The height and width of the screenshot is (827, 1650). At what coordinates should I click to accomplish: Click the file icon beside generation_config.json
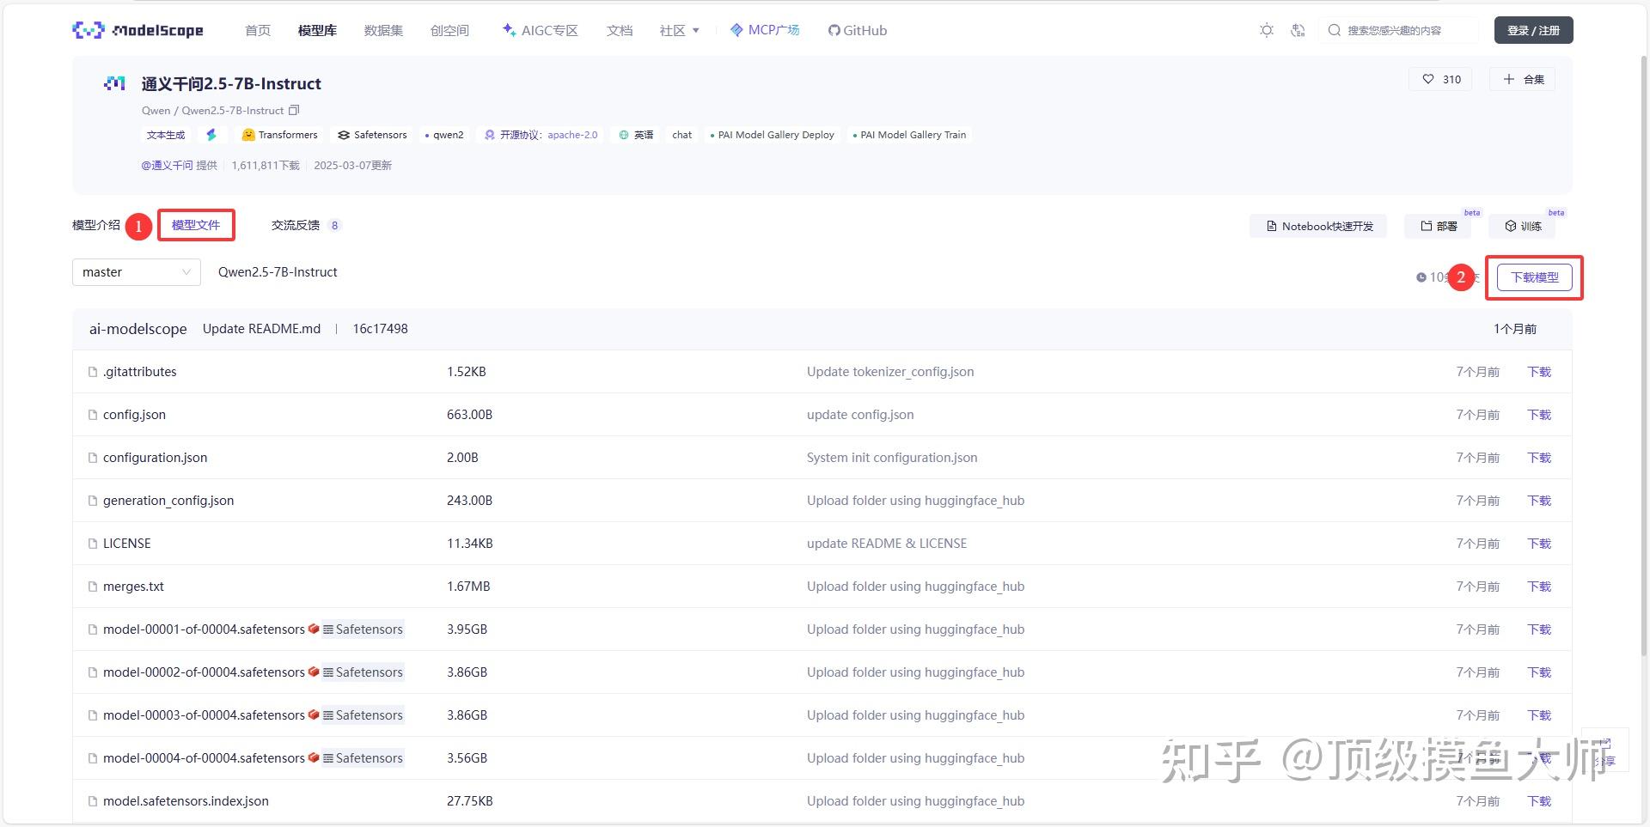[93, 501]
